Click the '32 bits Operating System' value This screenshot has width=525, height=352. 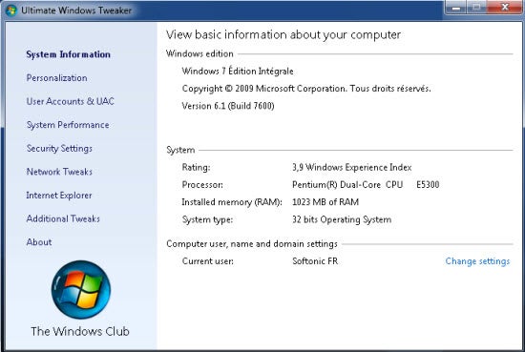pos(342,219)
